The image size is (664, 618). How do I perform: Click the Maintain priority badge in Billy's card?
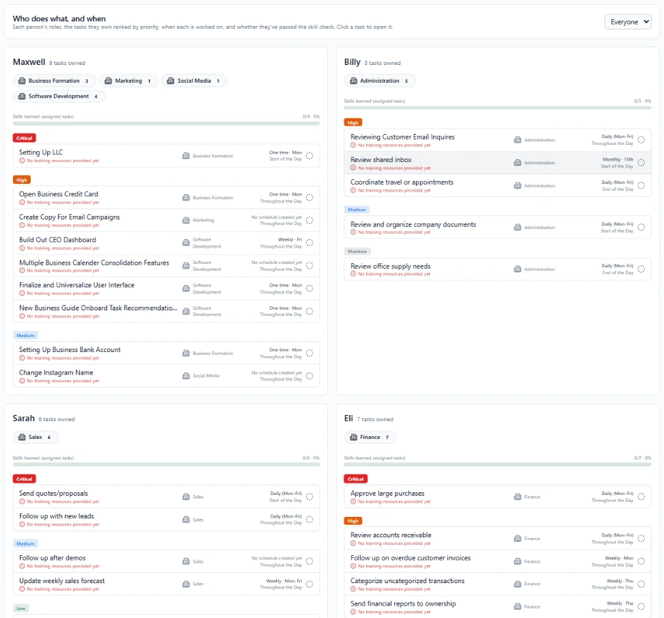[x=357, y=252]
